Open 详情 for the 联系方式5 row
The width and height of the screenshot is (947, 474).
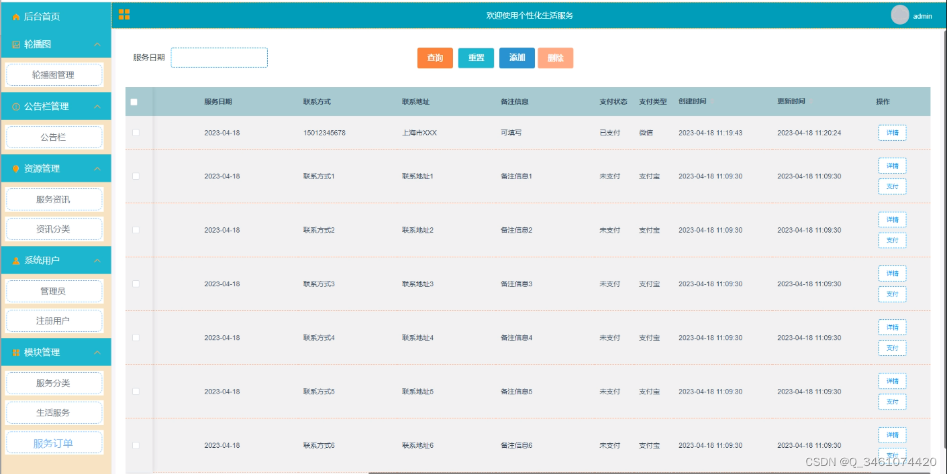point(892,381)
